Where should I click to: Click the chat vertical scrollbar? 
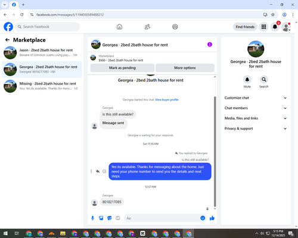(x=215, y=152)
